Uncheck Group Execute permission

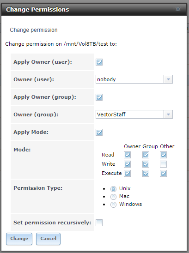click(146, 174)
